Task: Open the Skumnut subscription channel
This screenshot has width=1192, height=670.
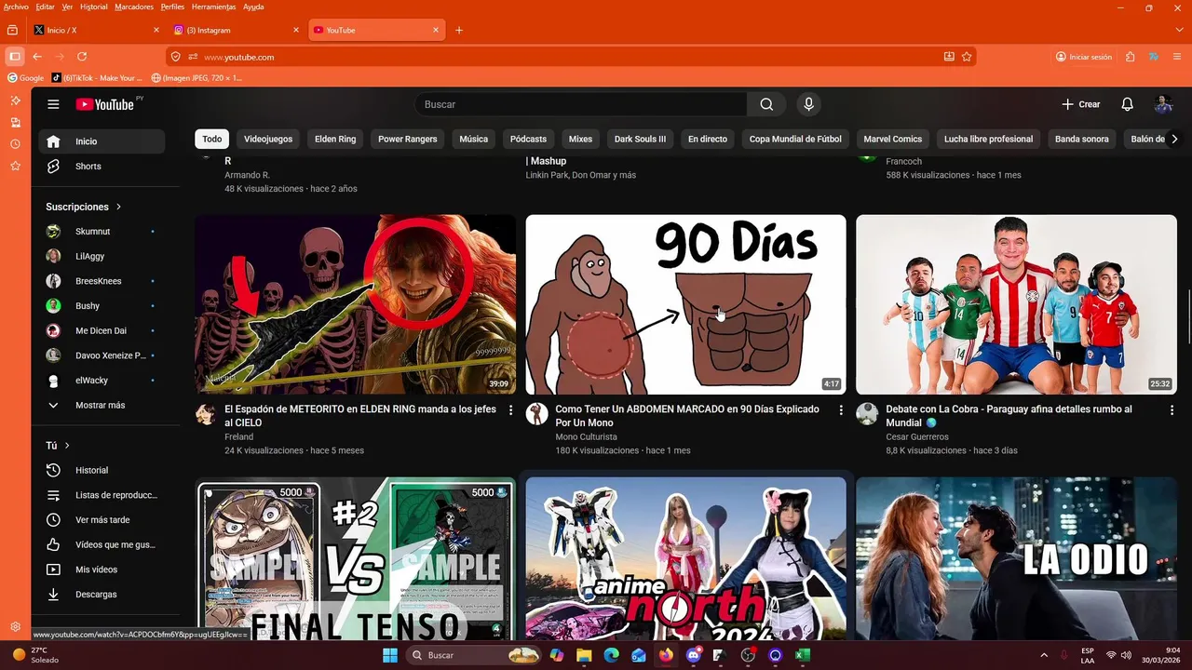Action: [x=102, y=232]
